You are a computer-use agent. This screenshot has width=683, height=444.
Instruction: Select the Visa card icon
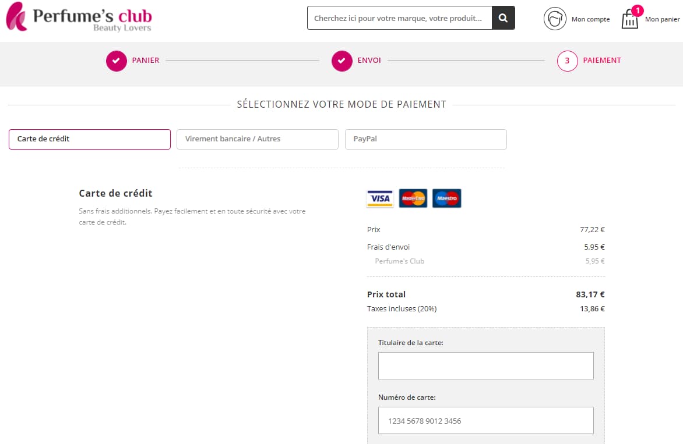(380, 198)
